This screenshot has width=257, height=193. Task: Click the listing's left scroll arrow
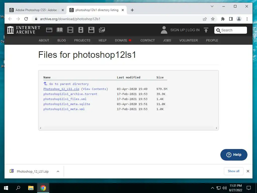click(40, 128)
